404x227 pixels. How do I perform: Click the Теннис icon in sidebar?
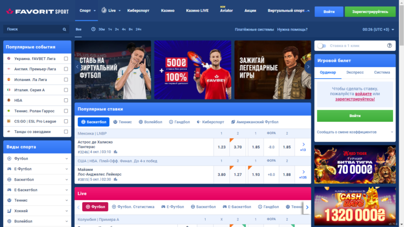[x=9, y=200]
